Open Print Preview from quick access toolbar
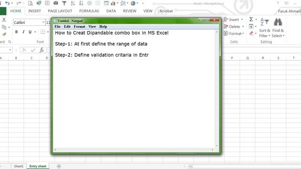301x169 pixels. [x=30, y=3]
